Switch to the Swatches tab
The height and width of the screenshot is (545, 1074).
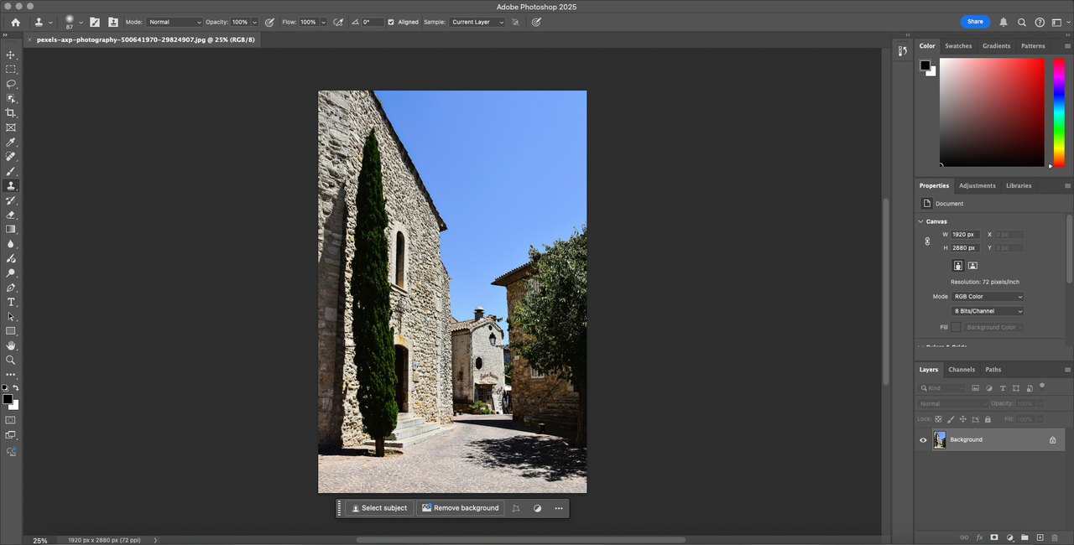tap(958, 46)
